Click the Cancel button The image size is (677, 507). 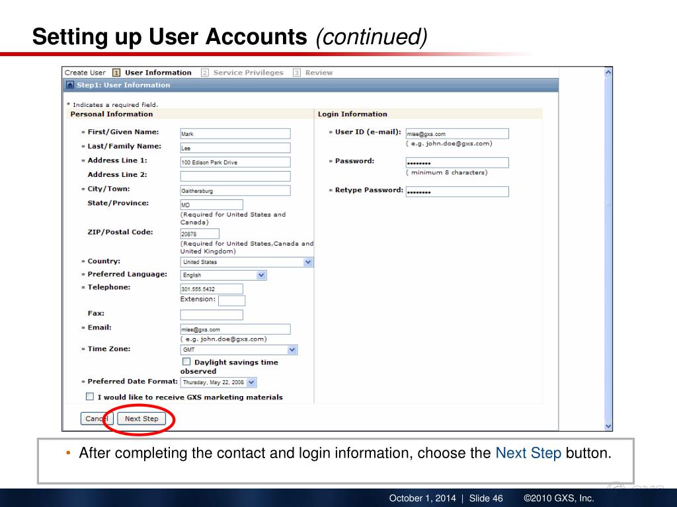[97, 419]
